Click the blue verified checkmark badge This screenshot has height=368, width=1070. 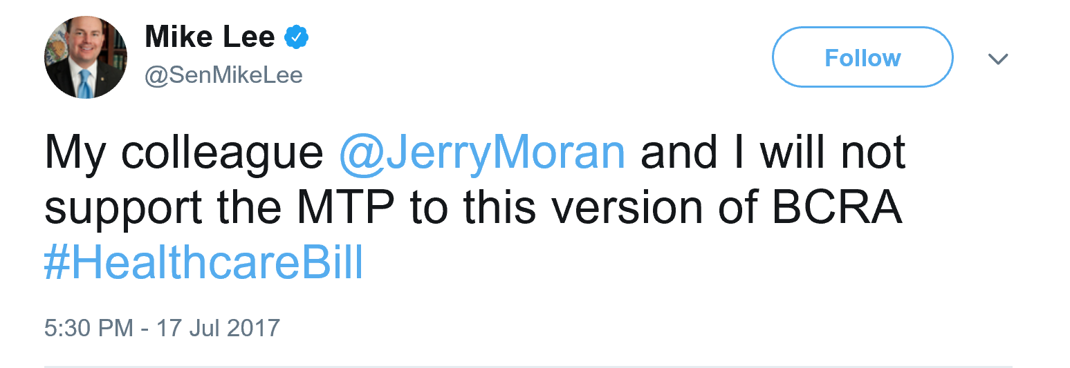[297, 38]
